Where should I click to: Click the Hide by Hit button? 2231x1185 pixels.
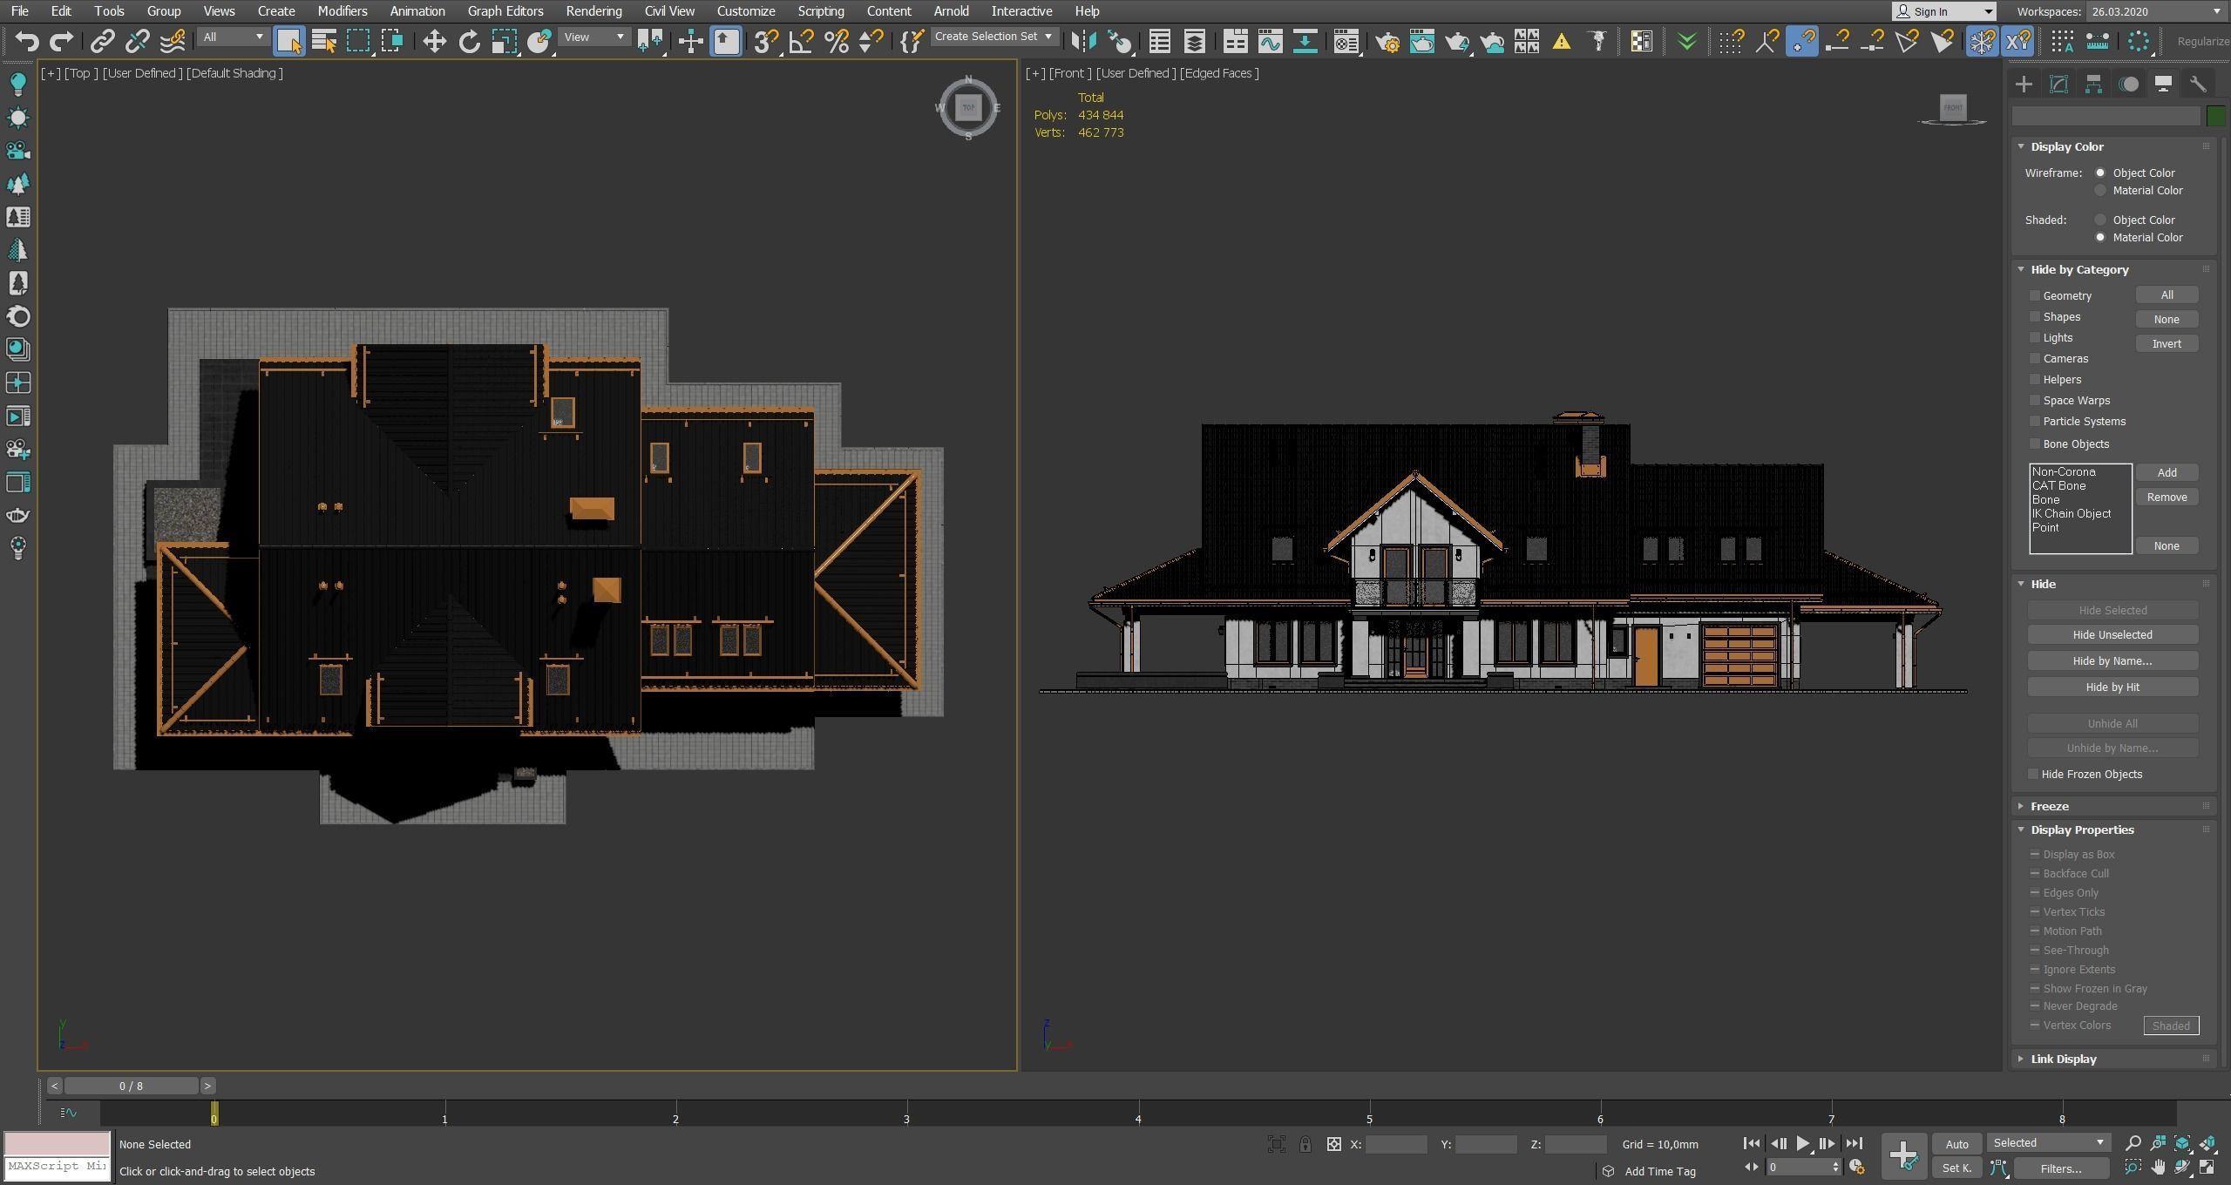[2112, 687]
